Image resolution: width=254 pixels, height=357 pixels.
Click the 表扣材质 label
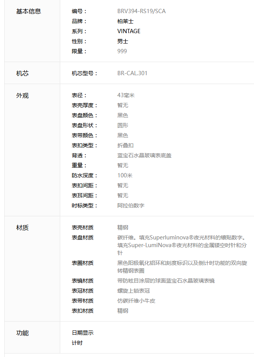(x=83, y=311)
